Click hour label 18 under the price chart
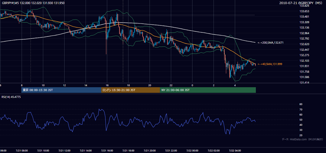This screenshot has width=326, height=153. tap(128, 85)
